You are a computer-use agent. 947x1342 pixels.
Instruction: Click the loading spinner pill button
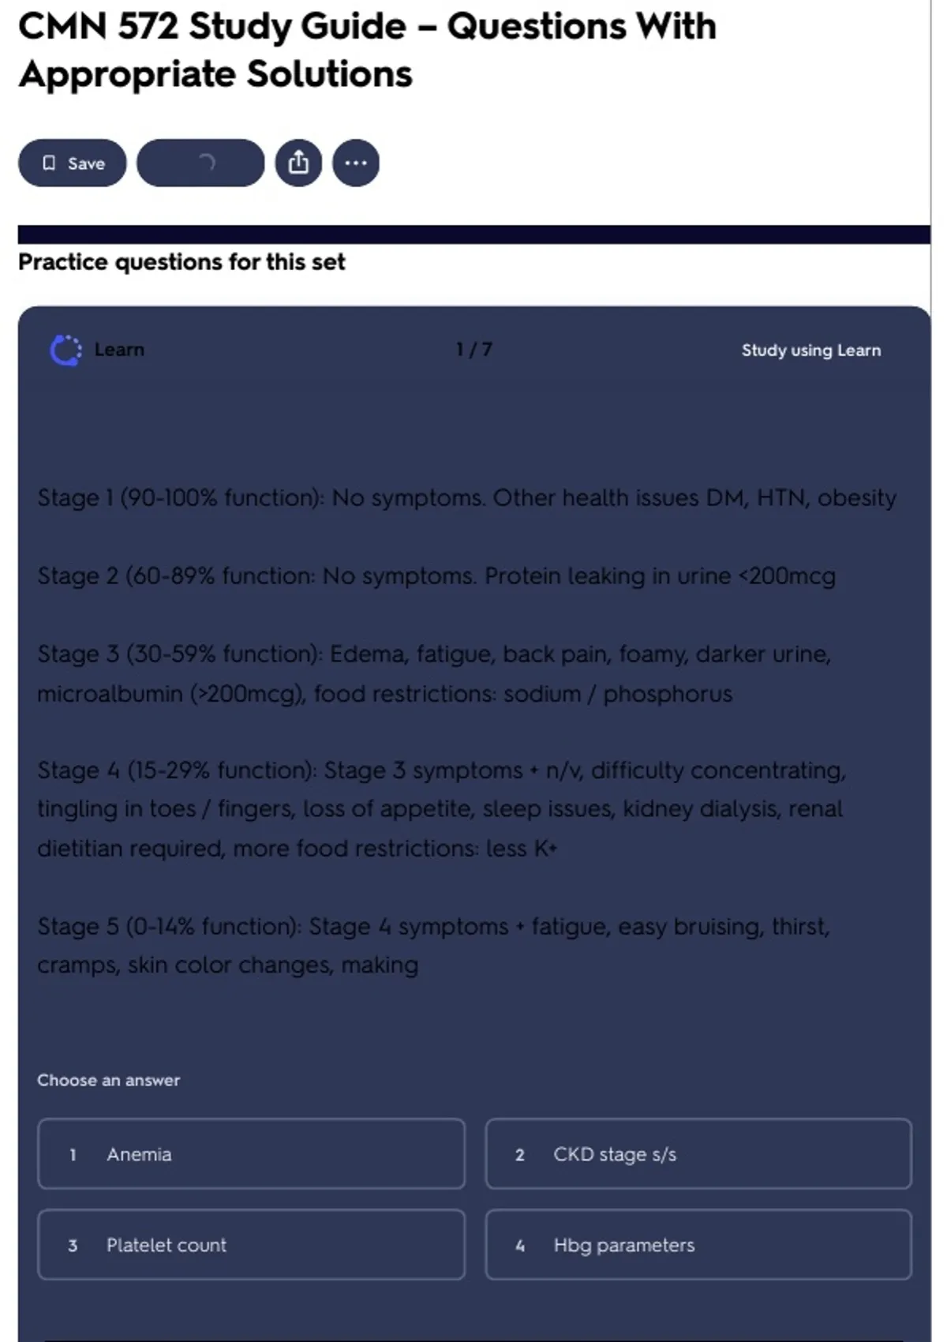(x=200, y=163)
